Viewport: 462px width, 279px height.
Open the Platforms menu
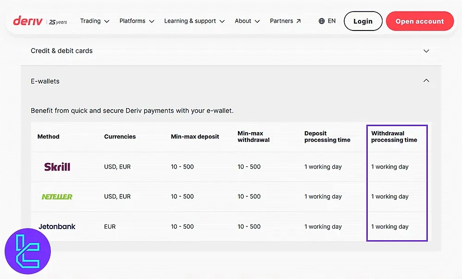tap(137, 21)
